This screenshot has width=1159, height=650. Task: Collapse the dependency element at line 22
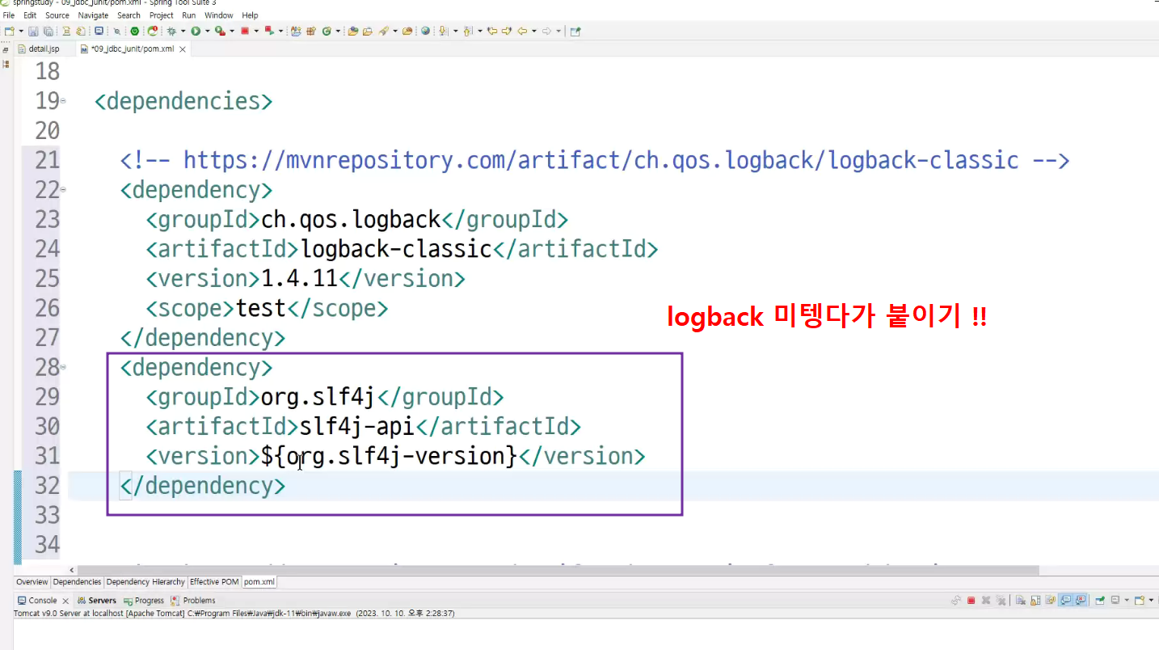63,190
